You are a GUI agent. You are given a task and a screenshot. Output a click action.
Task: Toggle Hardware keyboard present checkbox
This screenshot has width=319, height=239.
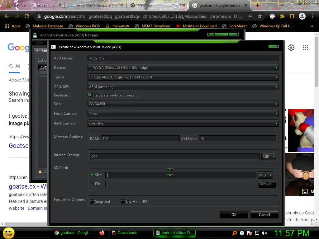click(x=89, y=95)
